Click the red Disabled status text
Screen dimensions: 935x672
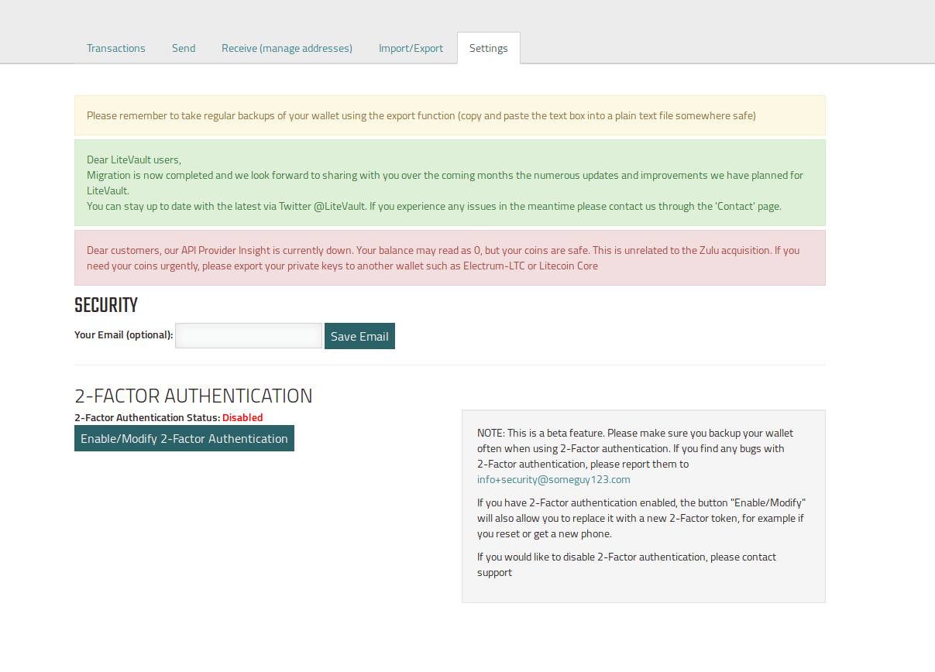pos(242,417)
